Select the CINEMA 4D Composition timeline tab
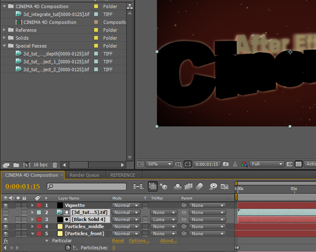 pos(32,175)
